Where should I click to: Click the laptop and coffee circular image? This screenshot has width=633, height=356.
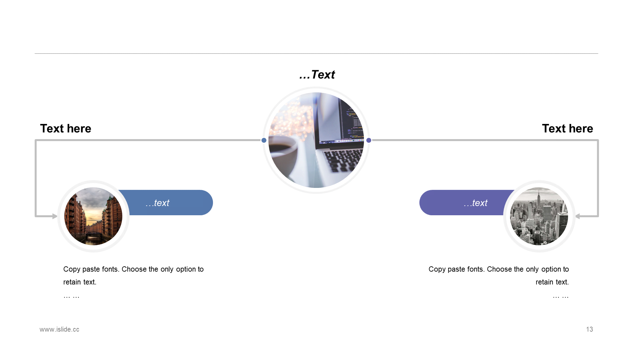[x=316, y=140]
